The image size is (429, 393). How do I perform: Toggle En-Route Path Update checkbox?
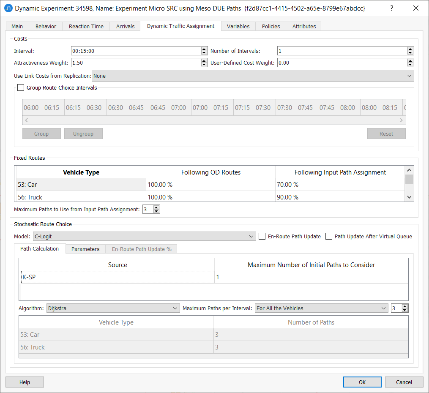pos(262,237)
